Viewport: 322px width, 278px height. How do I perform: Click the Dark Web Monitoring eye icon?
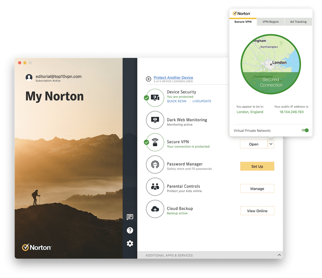click(155, 120)
